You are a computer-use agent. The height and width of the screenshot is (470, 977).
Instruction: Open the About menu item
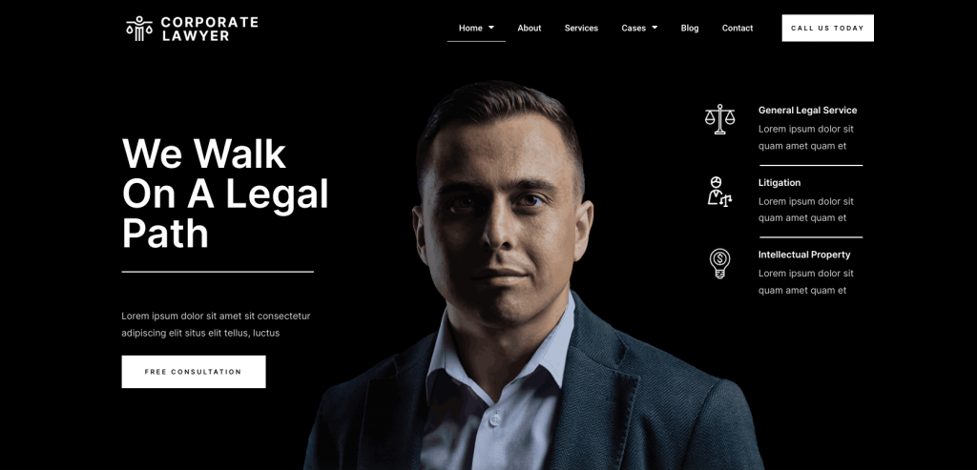[x=529, y=28]
